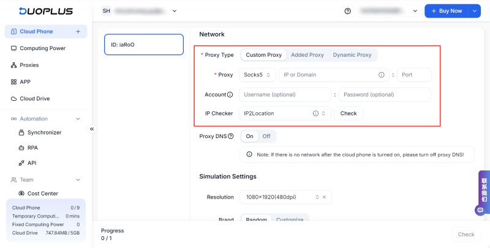Screen dimensions: 490x248
Task: Clear Resolution selection with X icon
Action: [x=324, y=197]
